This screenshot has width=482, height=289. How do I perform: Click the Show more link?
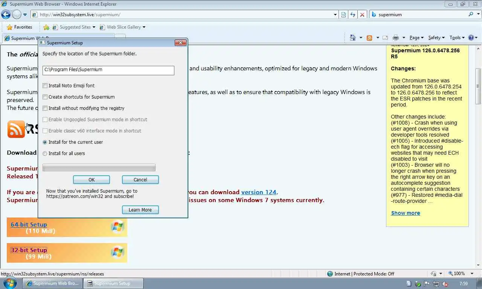406,213
